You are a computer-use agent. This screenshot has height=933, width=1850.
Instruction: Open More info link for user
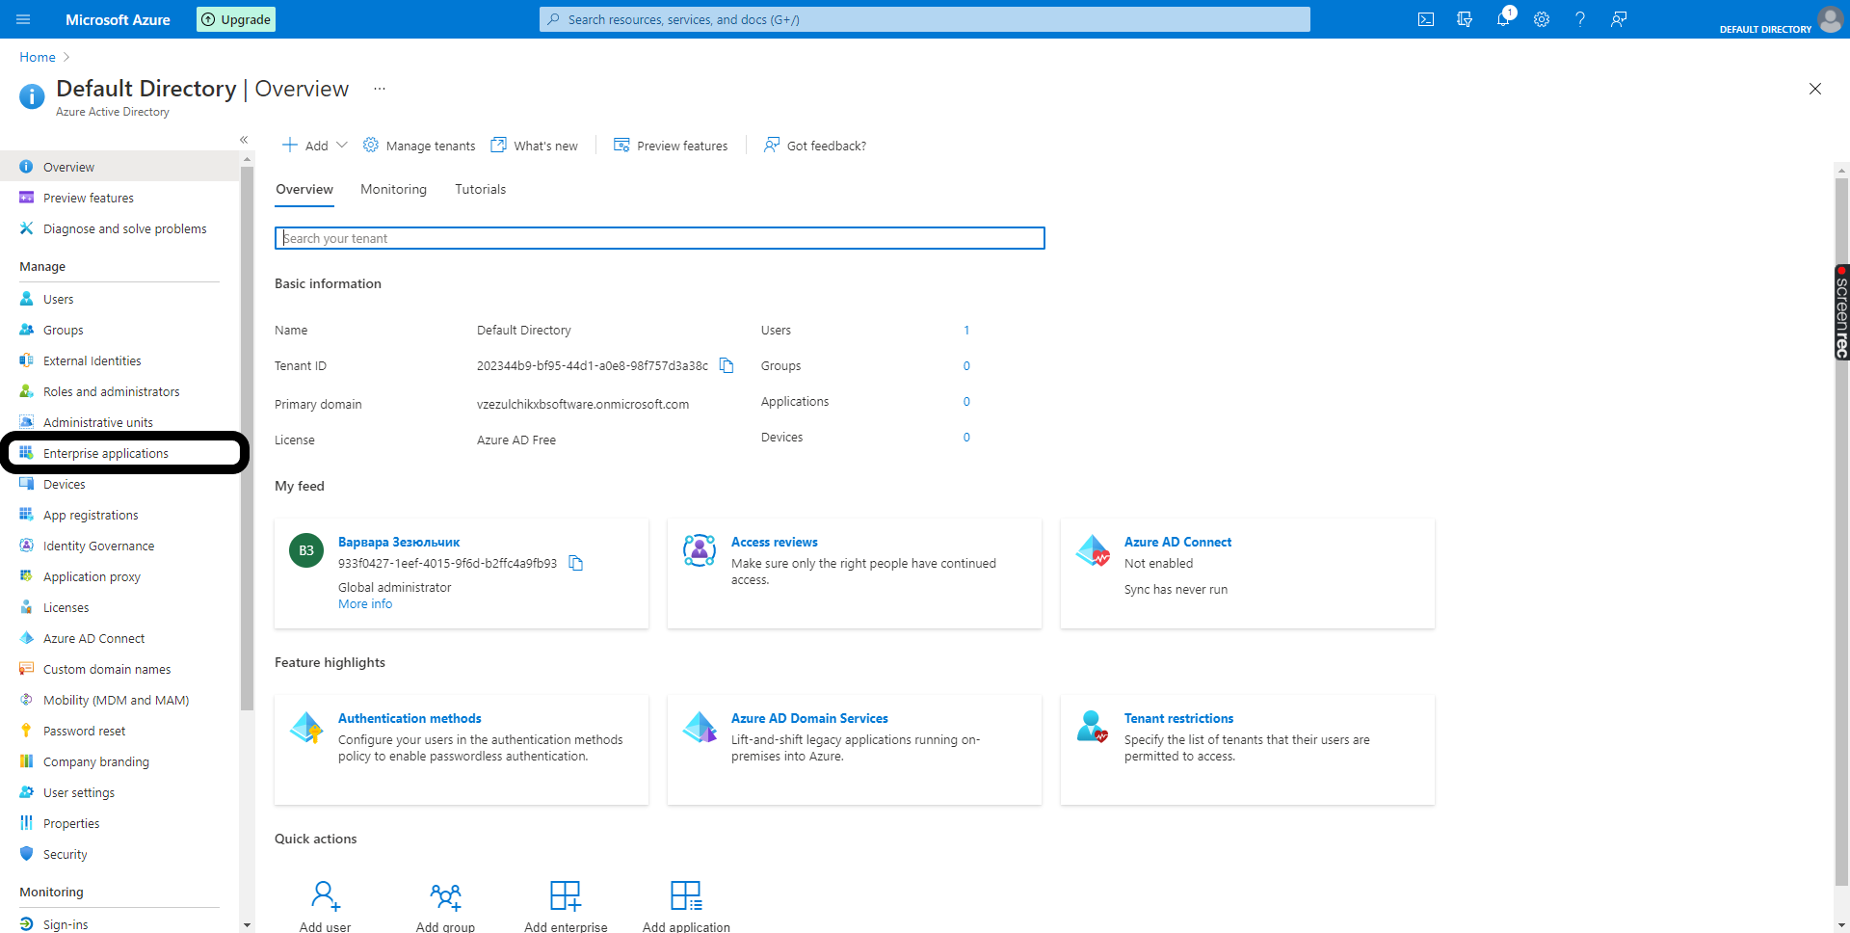[365, 604]
